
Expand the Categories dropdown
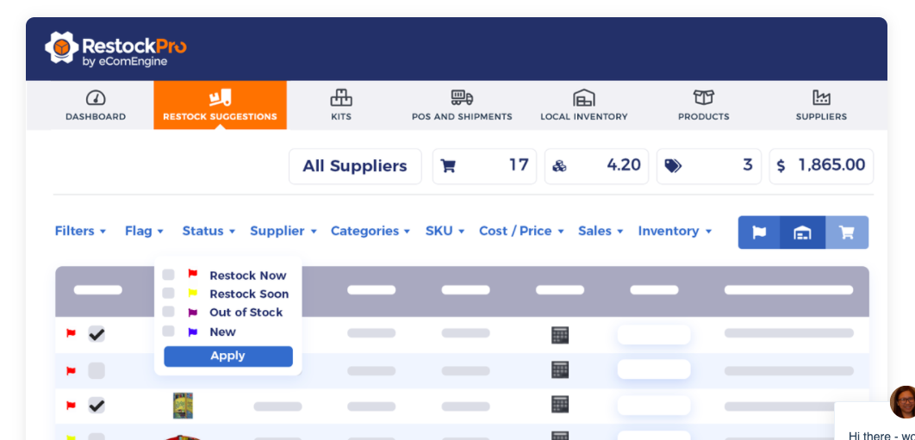[x=370, y=231]
